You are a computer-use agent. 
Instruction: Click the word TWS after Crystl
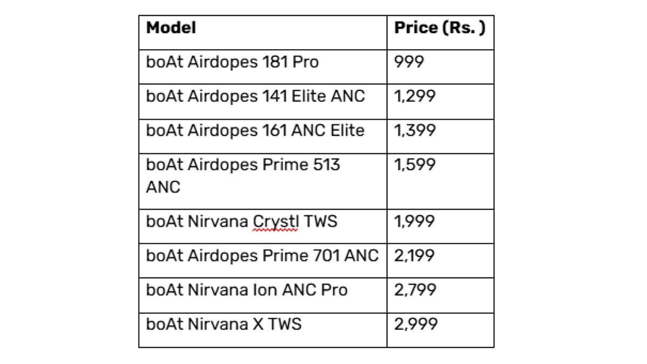[x=321, y=222]
